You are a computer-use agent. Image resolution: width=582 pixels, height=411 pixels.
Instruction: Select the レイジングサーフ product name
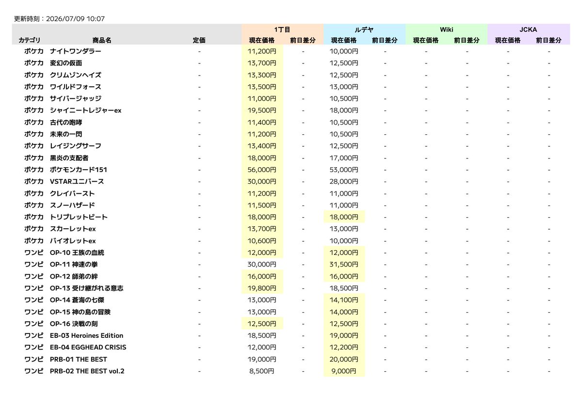point(76,146)
